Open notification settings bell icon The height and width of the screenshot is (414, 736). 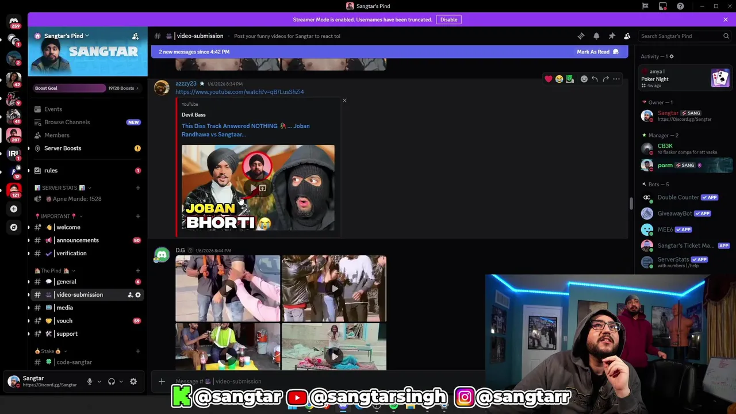click(596, 36)
